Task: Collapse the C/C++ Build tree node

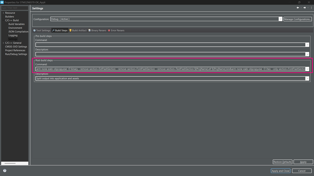Action: pos(3,20)
